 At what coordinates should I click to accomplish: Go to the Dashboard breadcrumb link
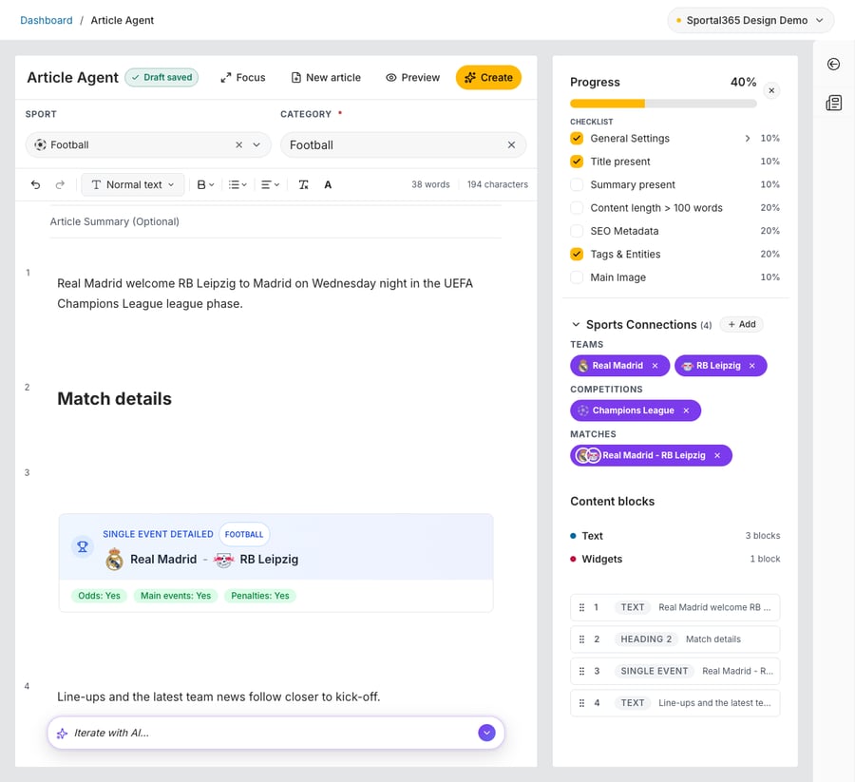[47, 20]
